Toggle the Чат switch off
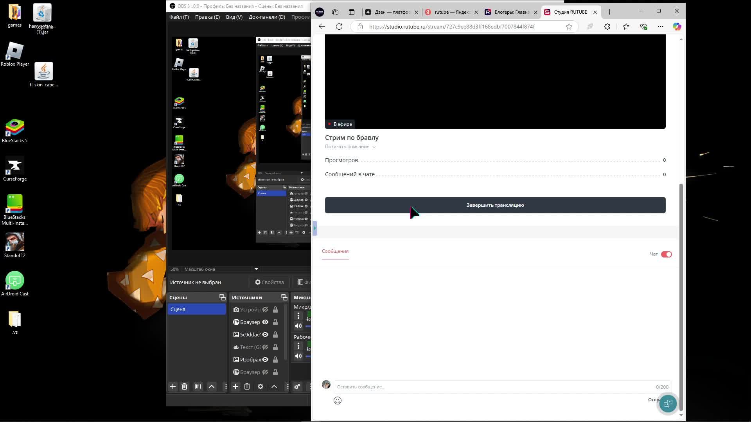Image resolution: width=751 pixels, height=422 pixels. [x=667, y=254]
